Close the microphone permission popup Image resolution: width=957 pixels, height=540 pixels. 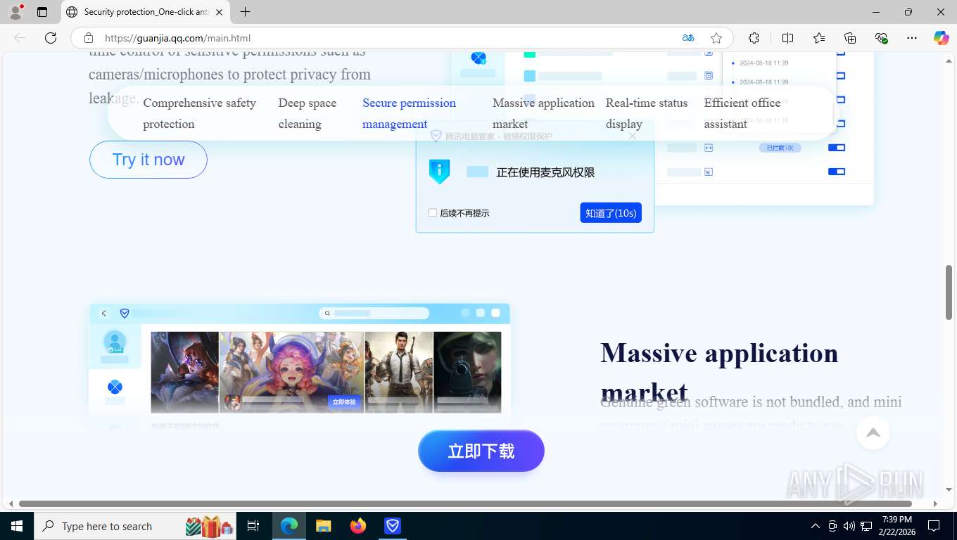(633, 136)
